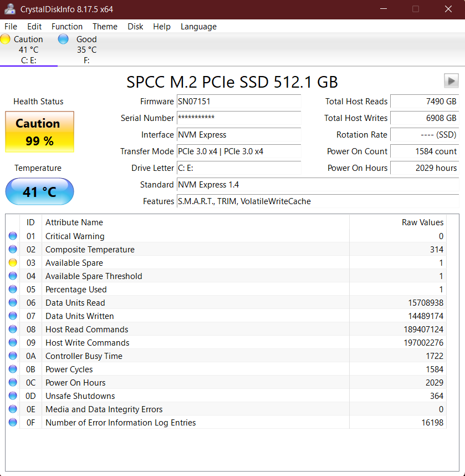Screen dimensions: 465x476
Task: Click Power On Count value 1584 count
Action: pos(425,151)
